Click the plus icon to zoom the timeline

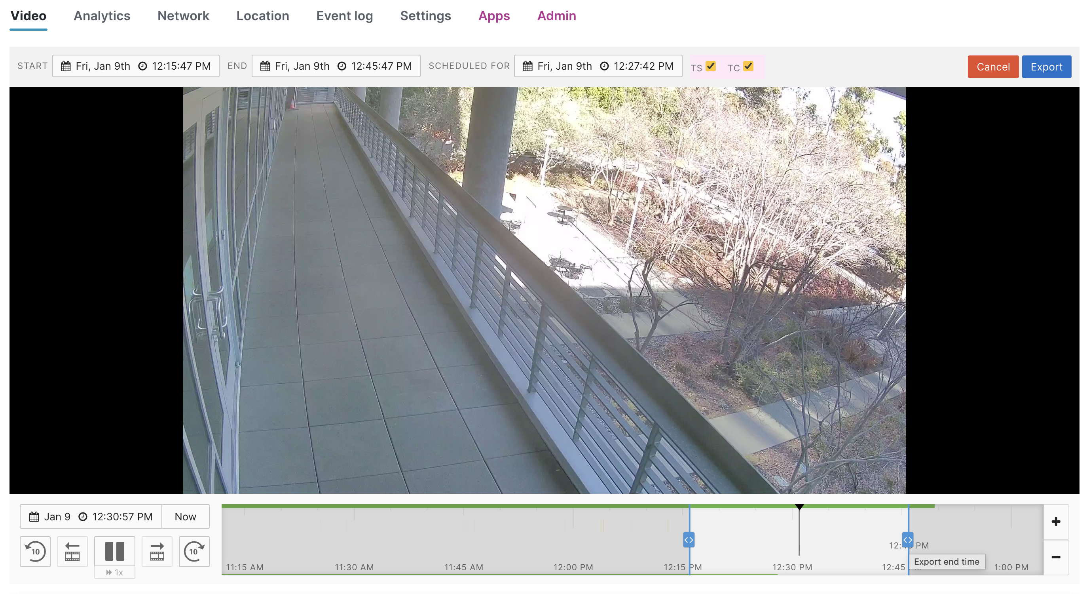[x=1056, y=522]
